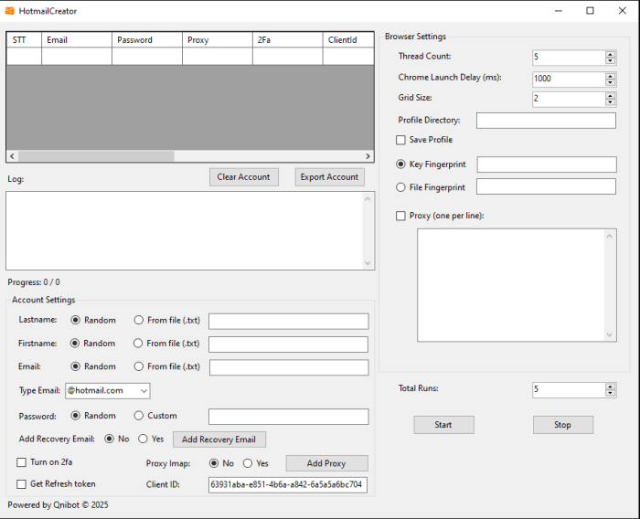Increase Chrome Launch Delay with up arrow
Screen dimensions: 640x519
click(610, 76)
